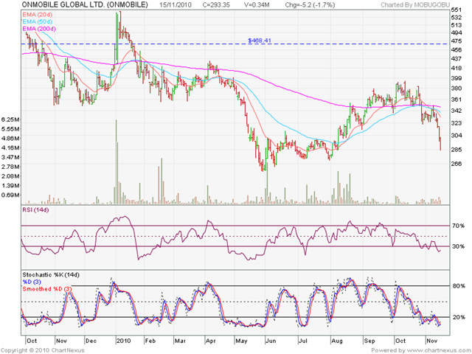Select the EMA (20d) legend label
The image size is (472, 354).
point(38,15)
